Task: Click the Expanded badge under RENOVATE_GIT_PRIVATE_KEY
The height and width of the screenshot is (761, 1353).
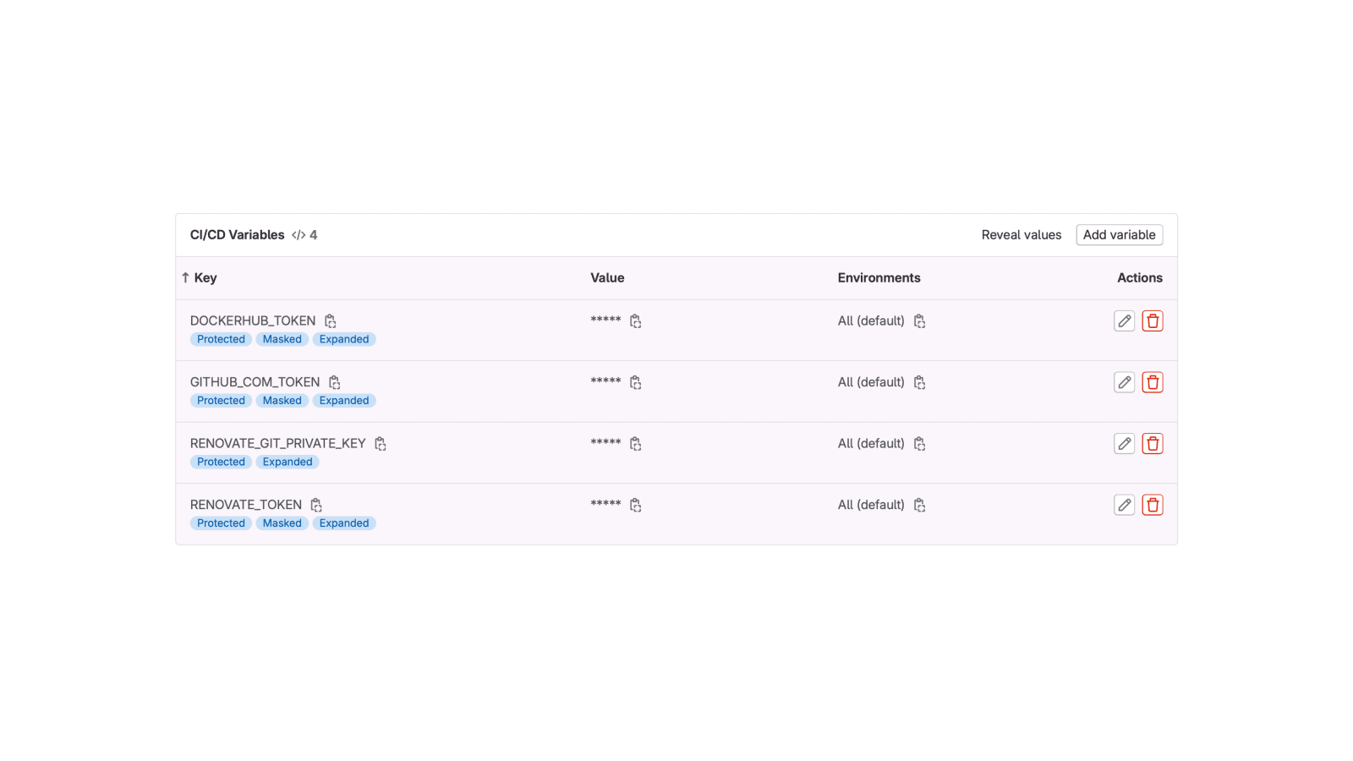Action: tap(288, 462)
